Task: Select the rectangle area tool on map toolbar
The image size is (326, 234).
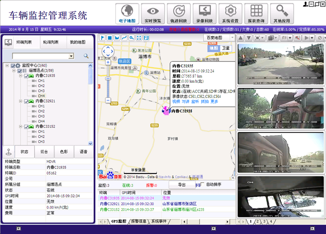Action: tap(110, 37)
